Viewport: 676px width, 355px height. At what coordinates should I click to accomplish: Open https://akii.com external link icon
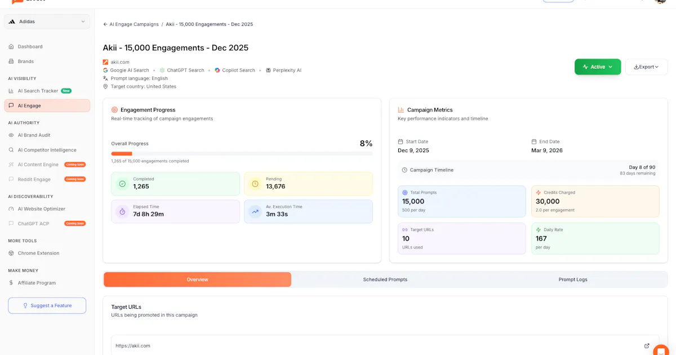coord(647,346)
